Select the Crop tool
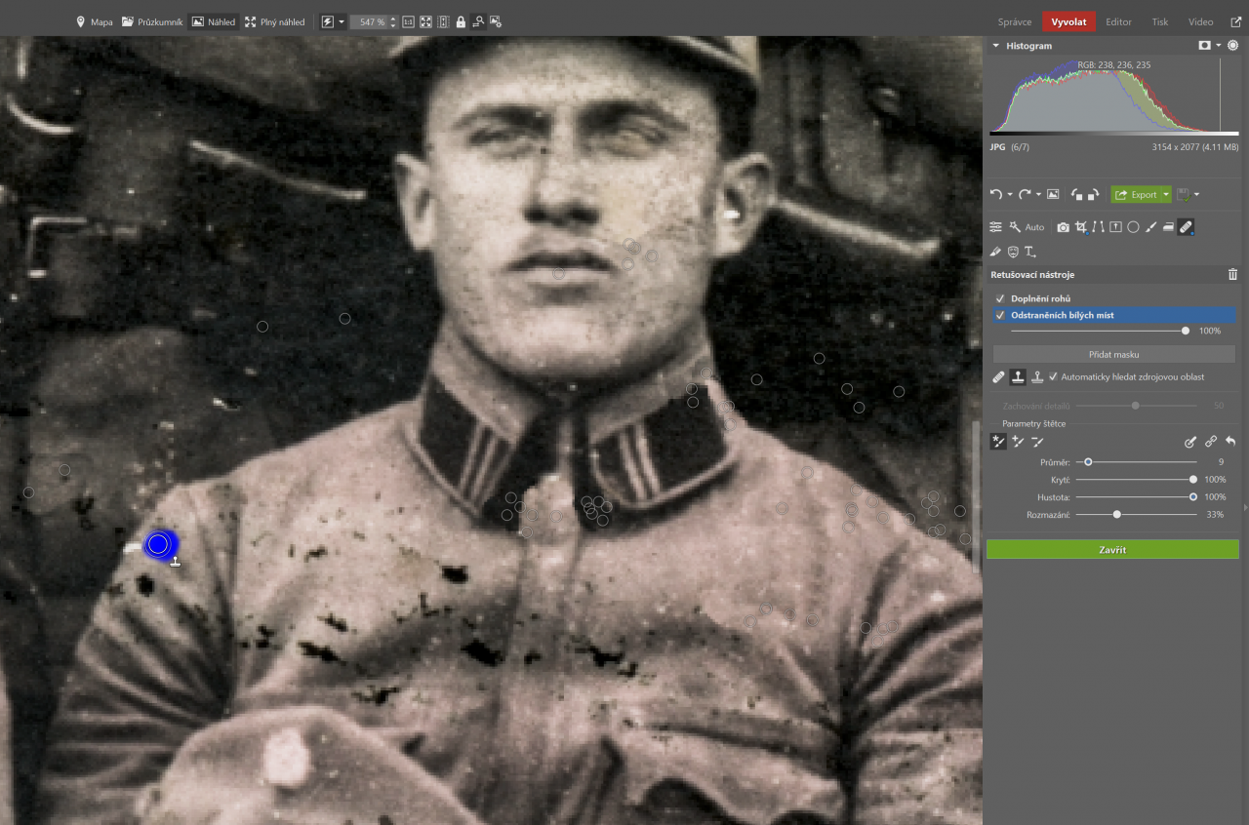The height and width of the screenshot is (825, 1249). coord(1081,227)
